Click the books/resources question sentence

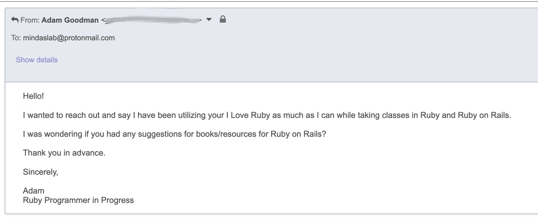174,134
